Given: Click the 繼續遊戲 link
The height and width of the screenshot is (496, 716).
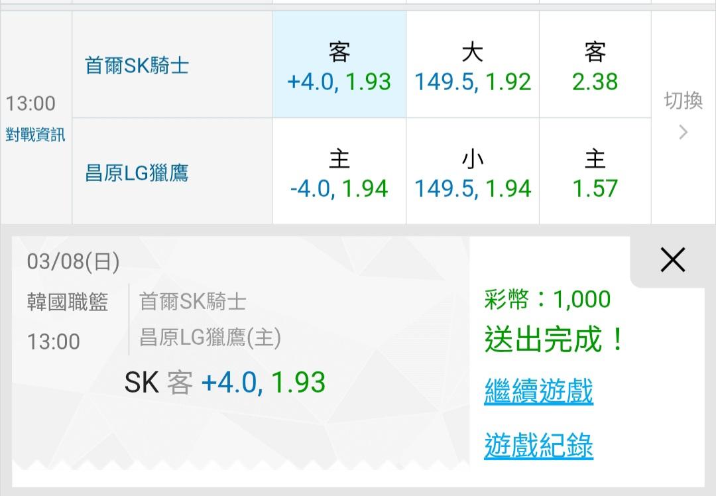Looking at the screenshot, I should click(x=538, y=391).
